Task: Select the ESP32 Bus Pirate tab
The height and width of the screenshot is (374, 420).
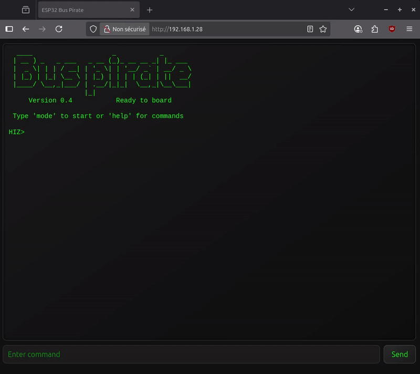Action: (x=79, y=10)
